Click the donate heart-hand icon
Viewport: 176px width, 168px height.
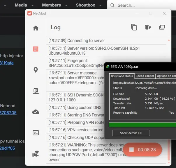point(36,154)
